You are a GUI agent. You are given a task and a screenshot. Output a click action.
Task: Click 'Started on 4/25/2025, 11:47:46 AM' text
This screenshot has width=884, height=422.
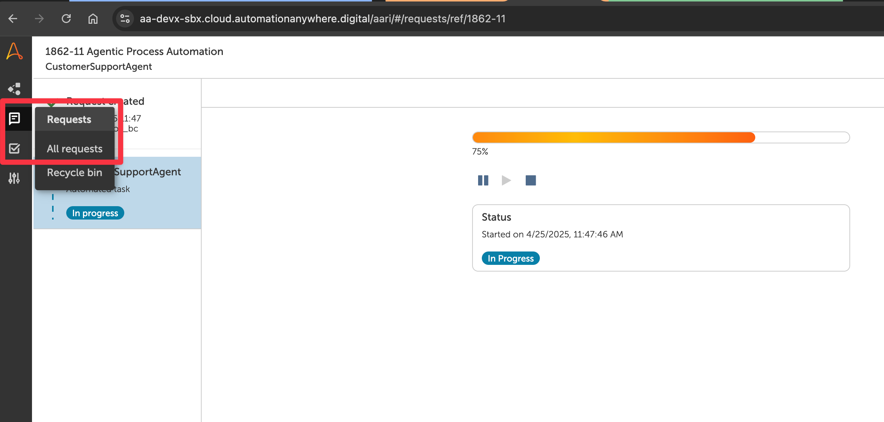point(552,234)
